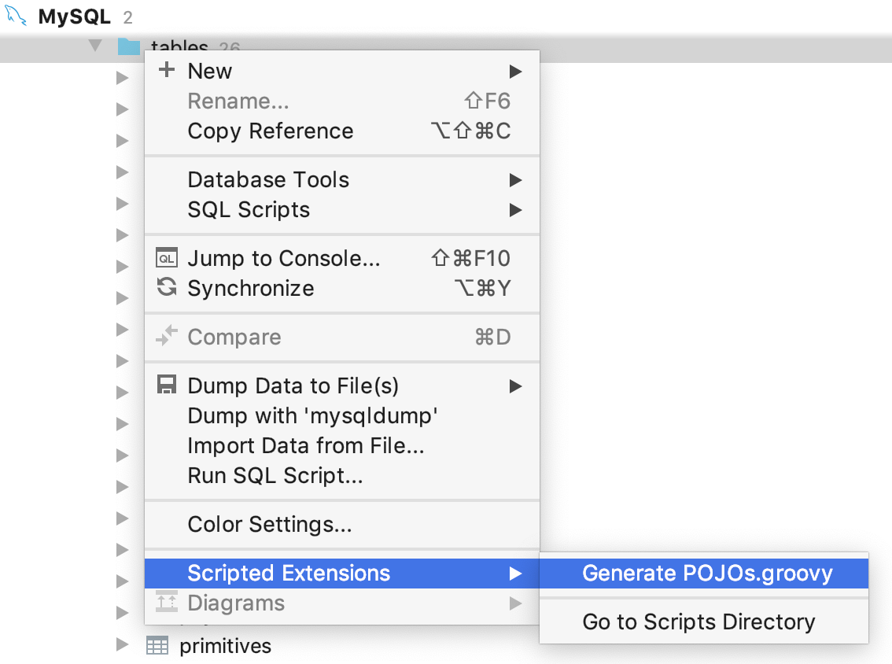Screen dimensions: 892x664
Task: Collapse the tables node disclosure triangle
Action: [95, 46]
